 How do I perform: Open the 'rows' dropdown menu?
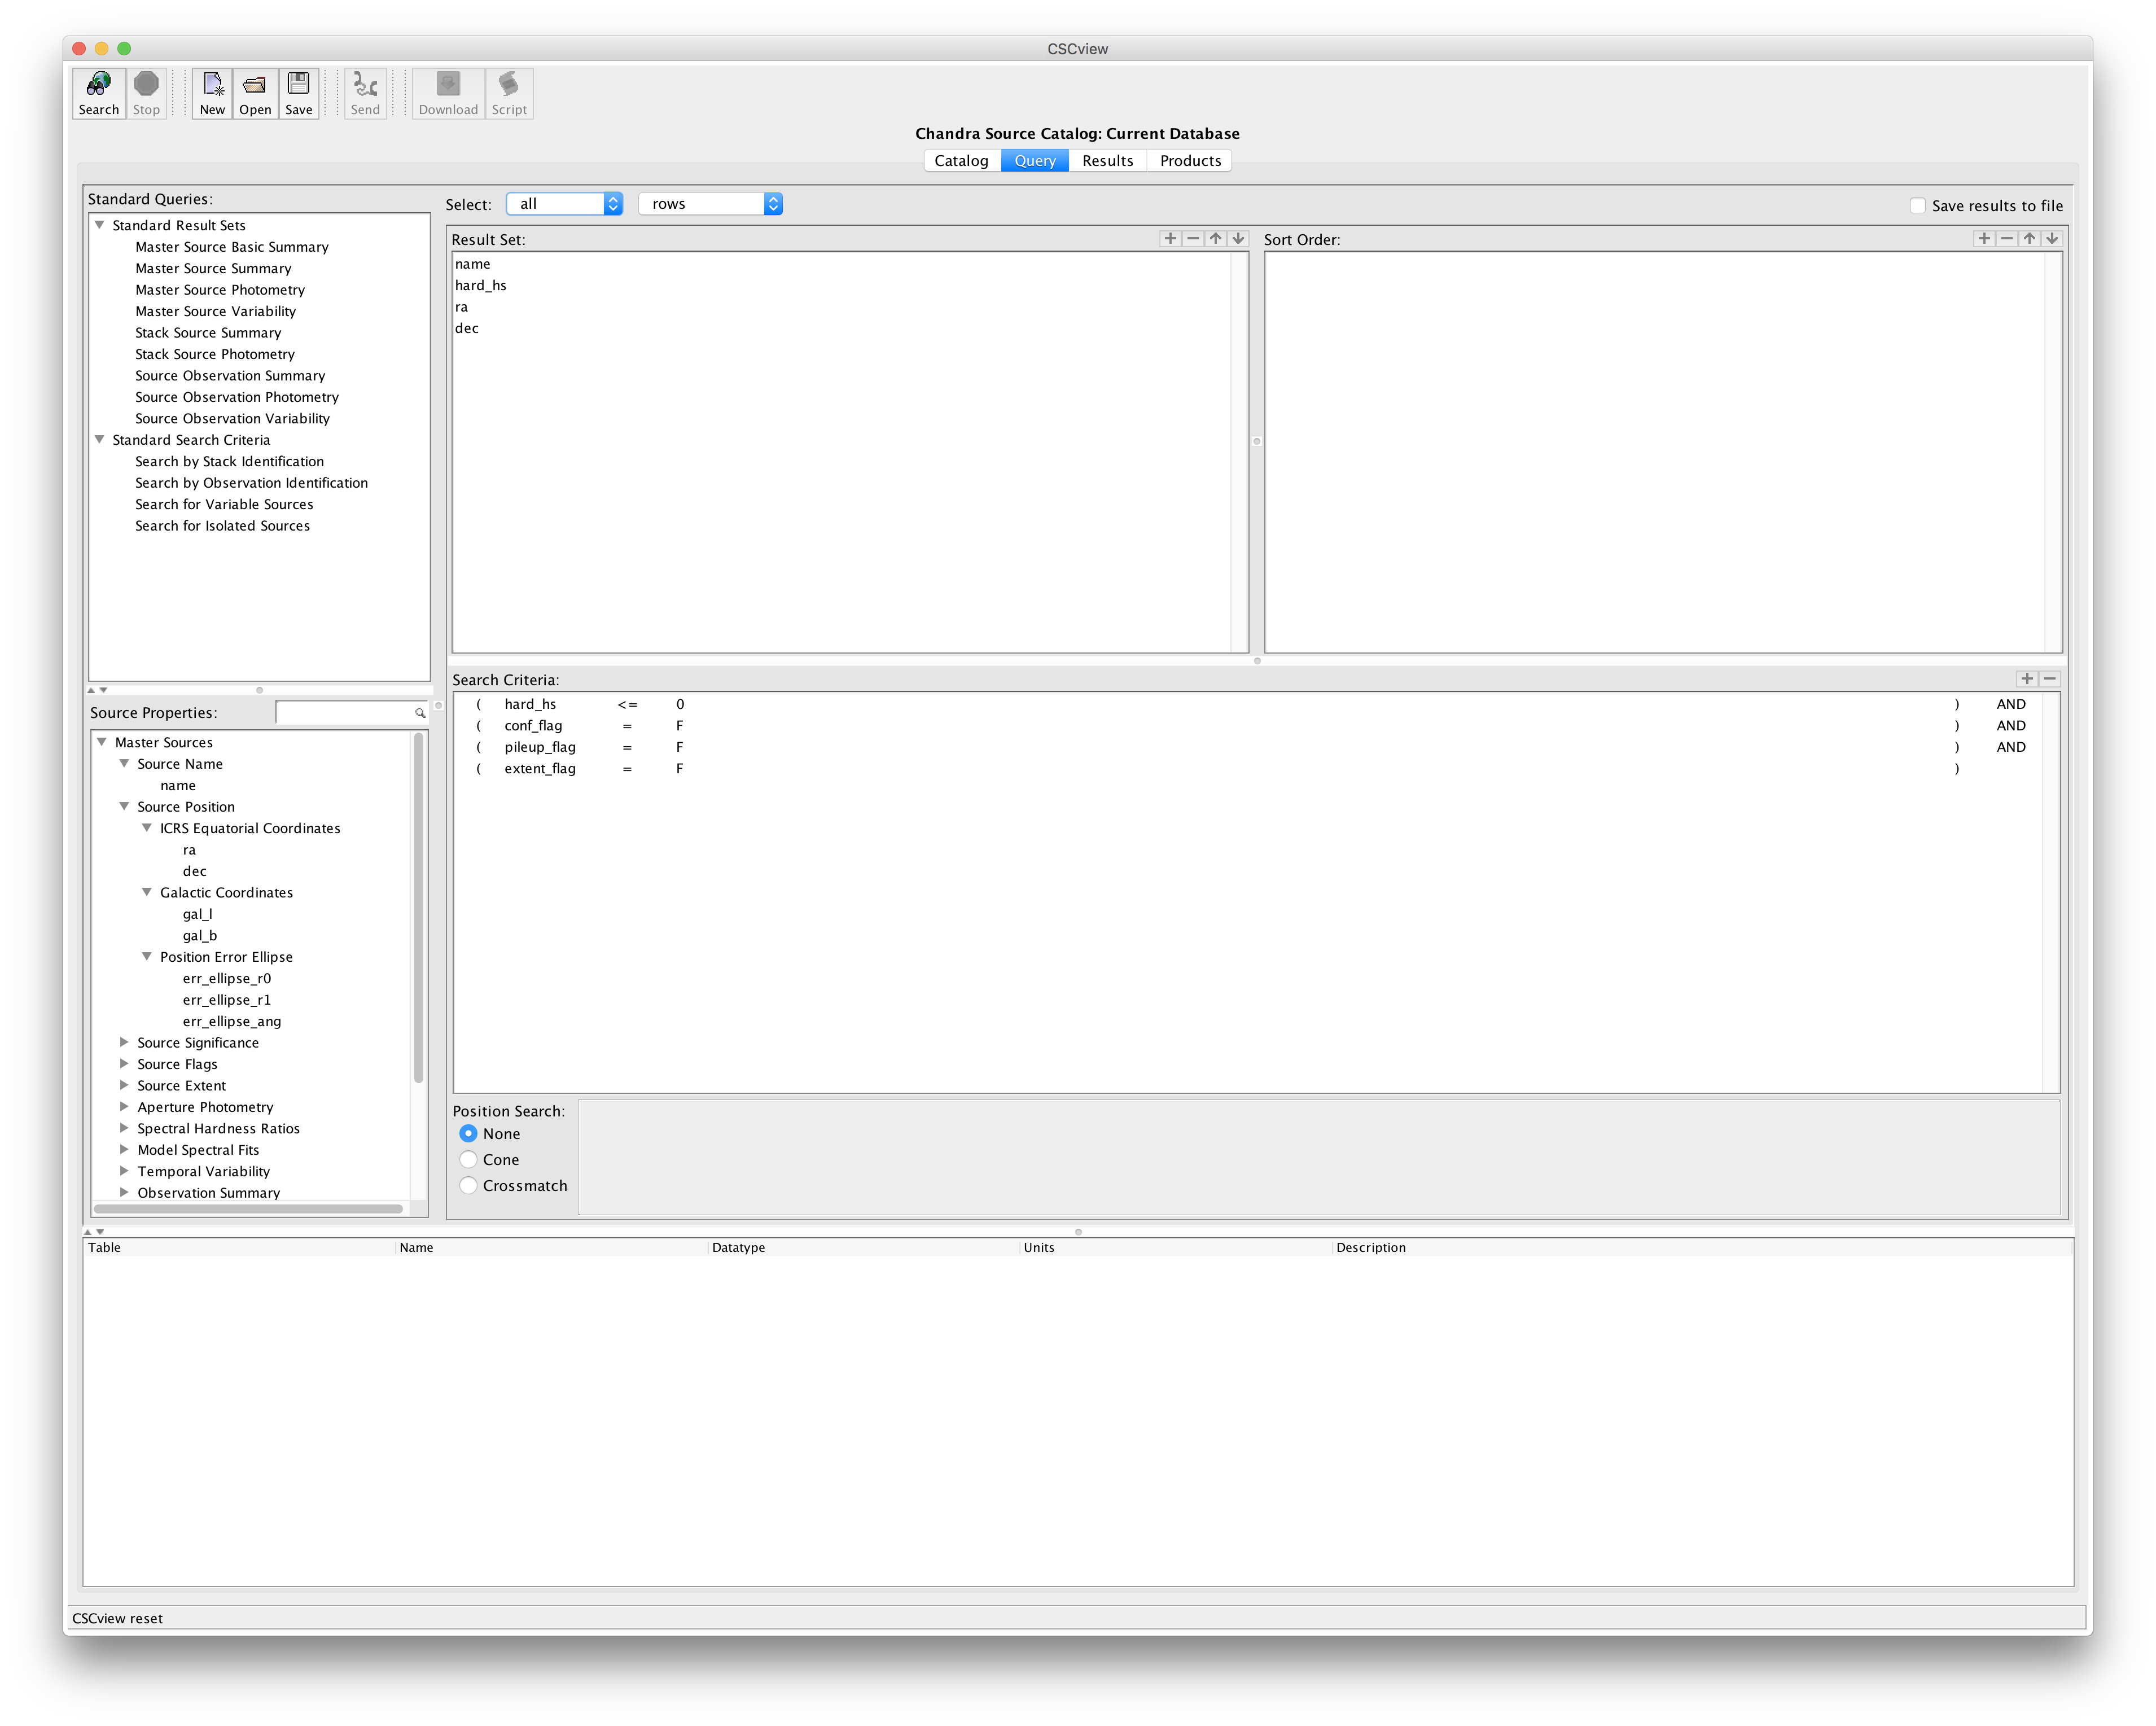(x=710, y=204)
